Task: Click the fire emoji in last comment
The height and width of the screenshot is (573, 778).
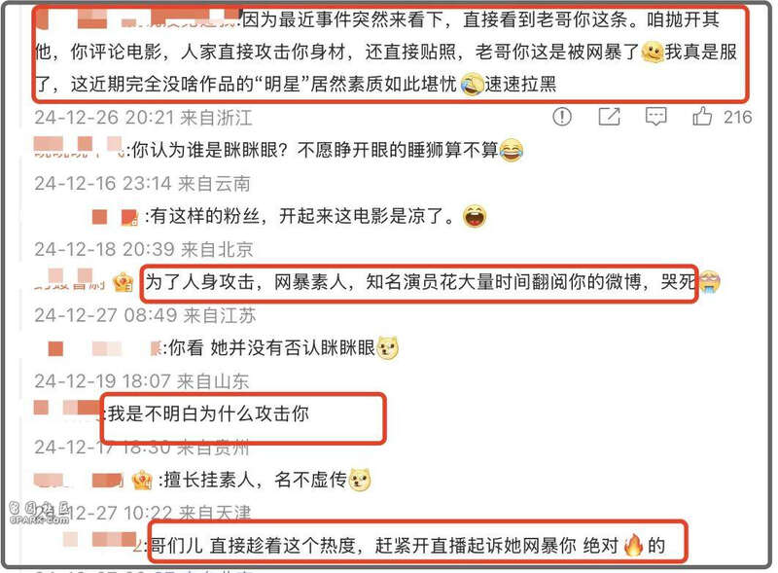Action: pos(633,545)
